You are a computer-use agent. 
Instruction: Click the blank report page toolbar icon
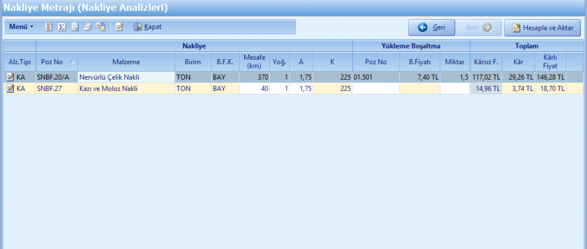[x=75, y=27]
